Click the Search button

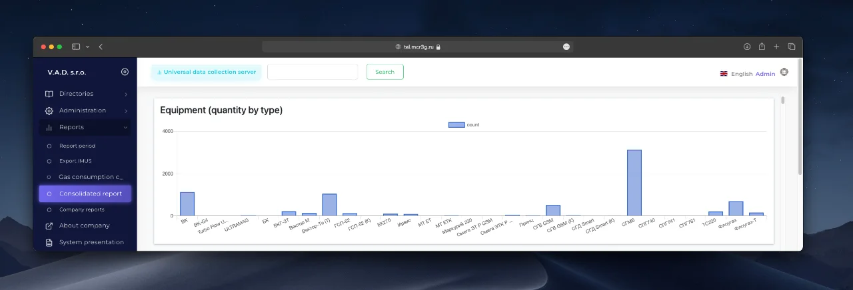385,72
